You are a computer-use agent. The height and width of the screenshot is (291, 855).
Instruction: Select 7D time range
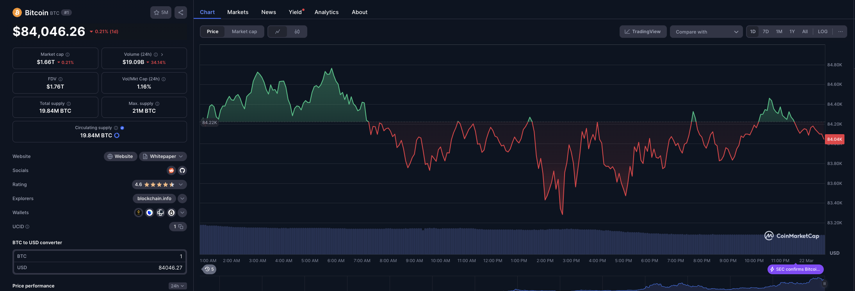point(766,32)
